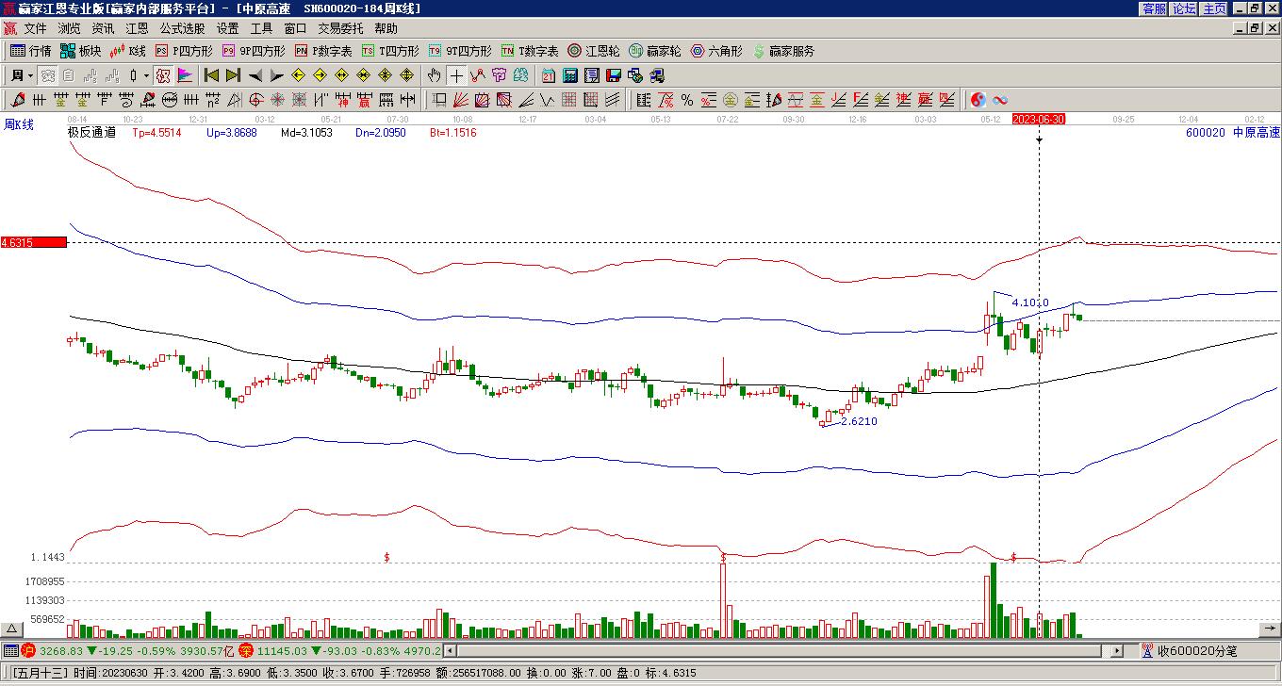The width and height of the screenshot is (1282, 686).
Task: Open the calendar icon showing 21
Action: (549, 75)
